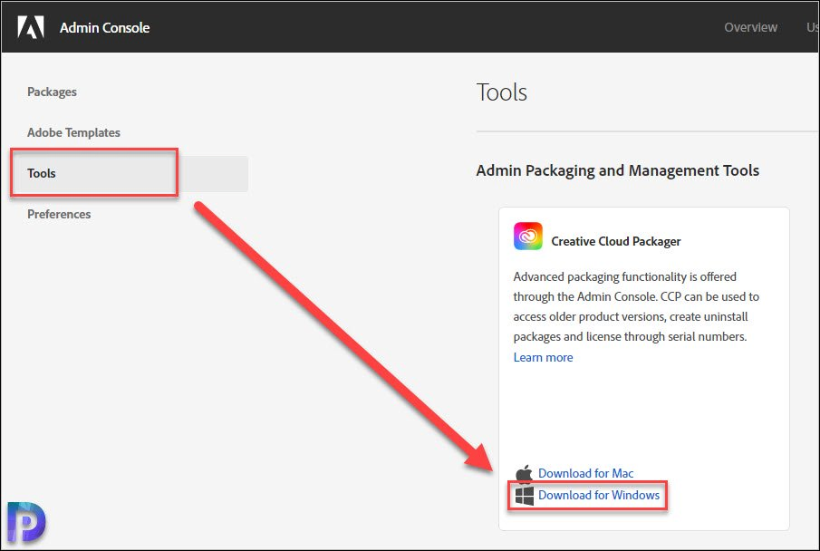Click Download for Windows link
The image size is (820, 551).
click(x=599, y=495)
